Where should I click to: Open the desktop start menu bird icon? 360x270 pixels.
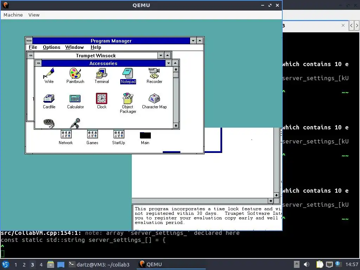point(6,264)
